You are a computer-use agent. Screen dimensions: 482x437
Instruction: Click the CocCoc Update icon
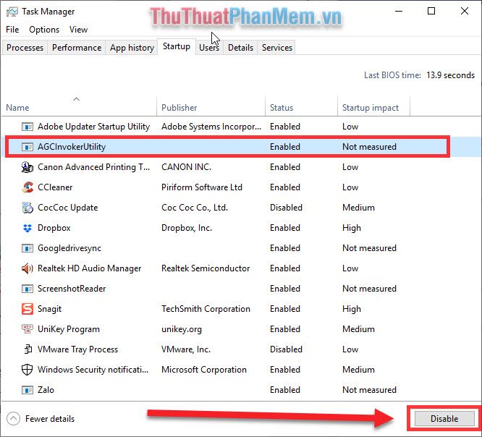28,208
